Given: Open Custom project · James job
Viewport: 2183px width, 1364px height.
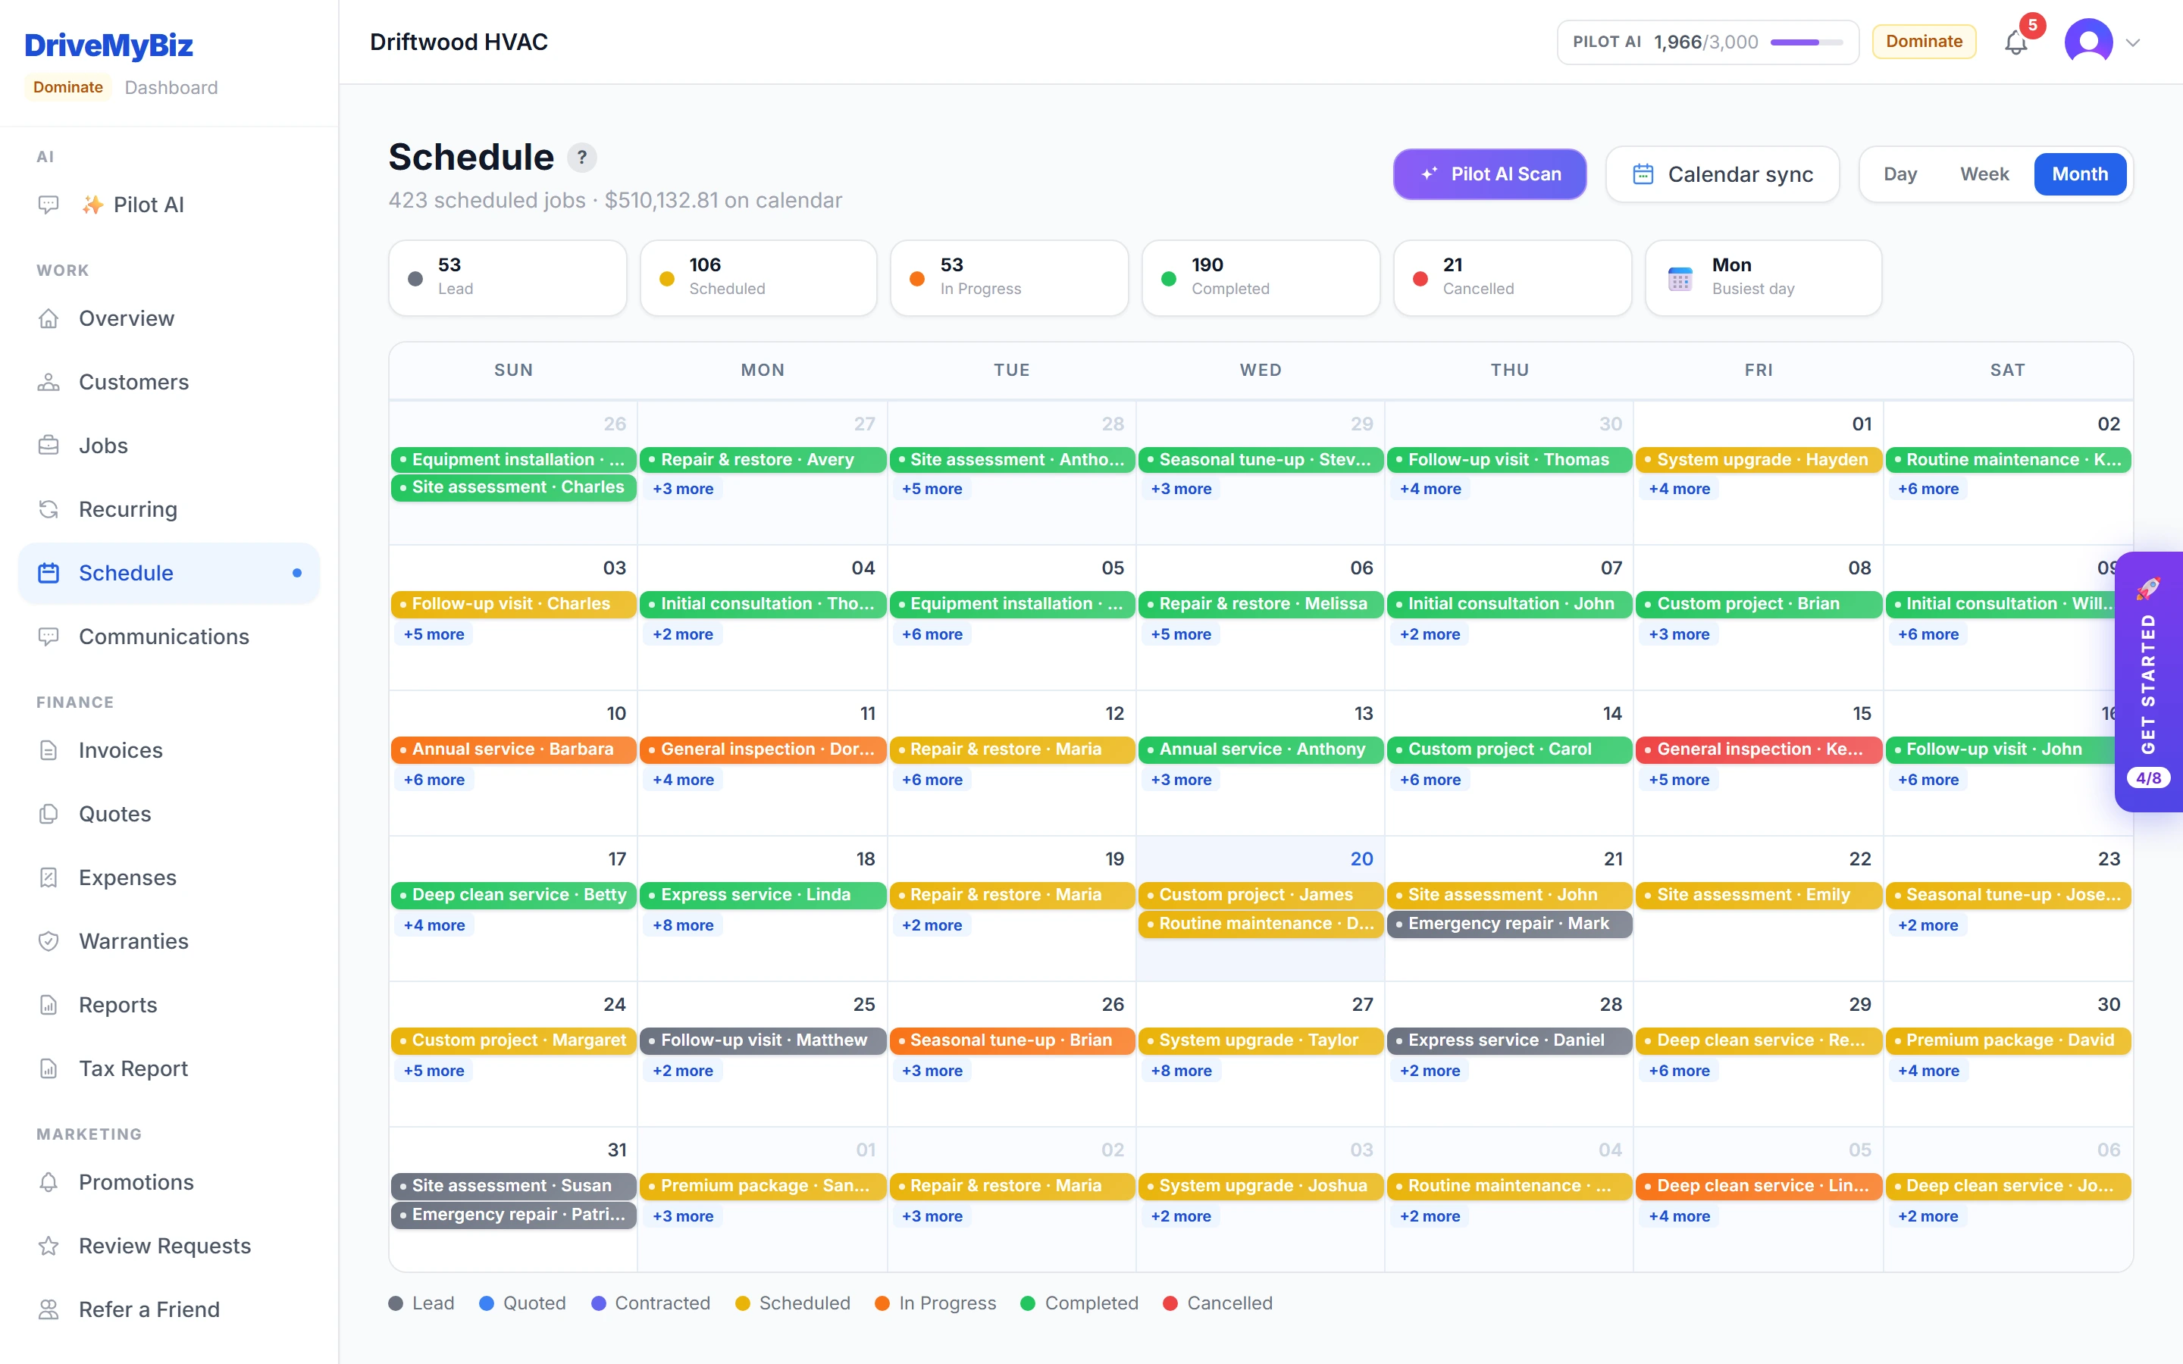Looking at the screenshot, I should pyautogui.click(x=1261, y=895).
